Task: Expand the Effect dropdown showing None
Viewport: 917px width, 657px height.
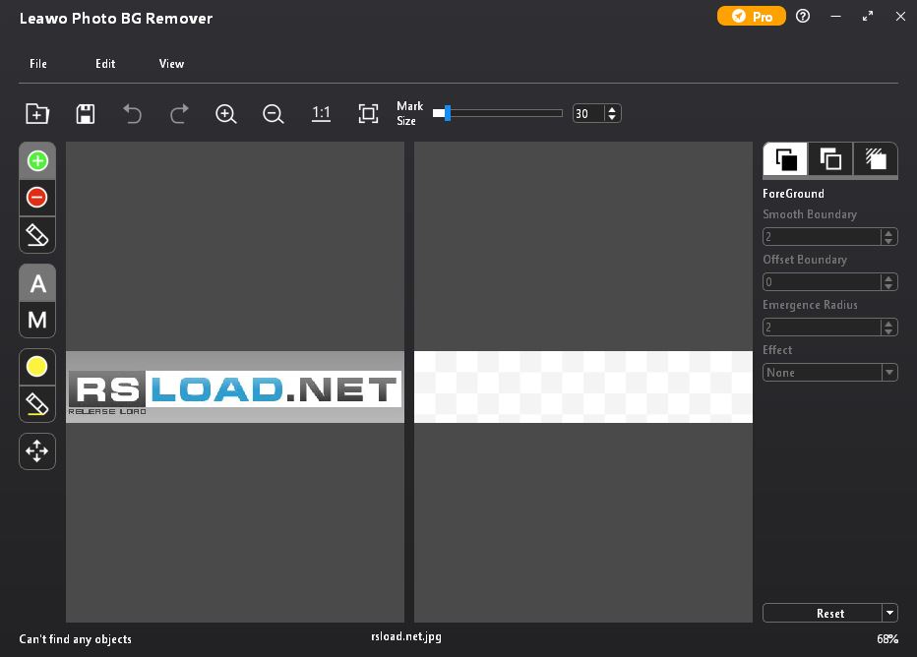Action: (829, 373)
